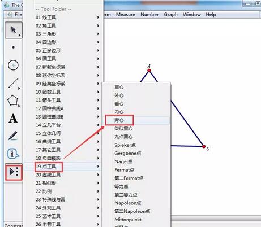Open 26 老巷工具 tool folder
The image size is (261, 227).
pyautogui.click(x=63, y=224)
